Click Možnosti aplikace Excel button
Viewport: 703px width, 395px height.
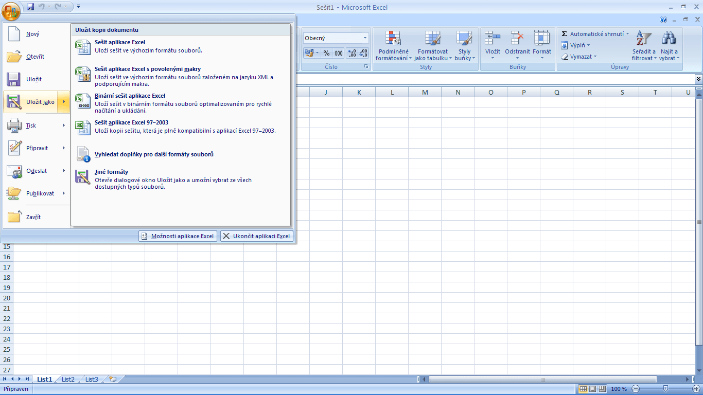pos(178,236)
